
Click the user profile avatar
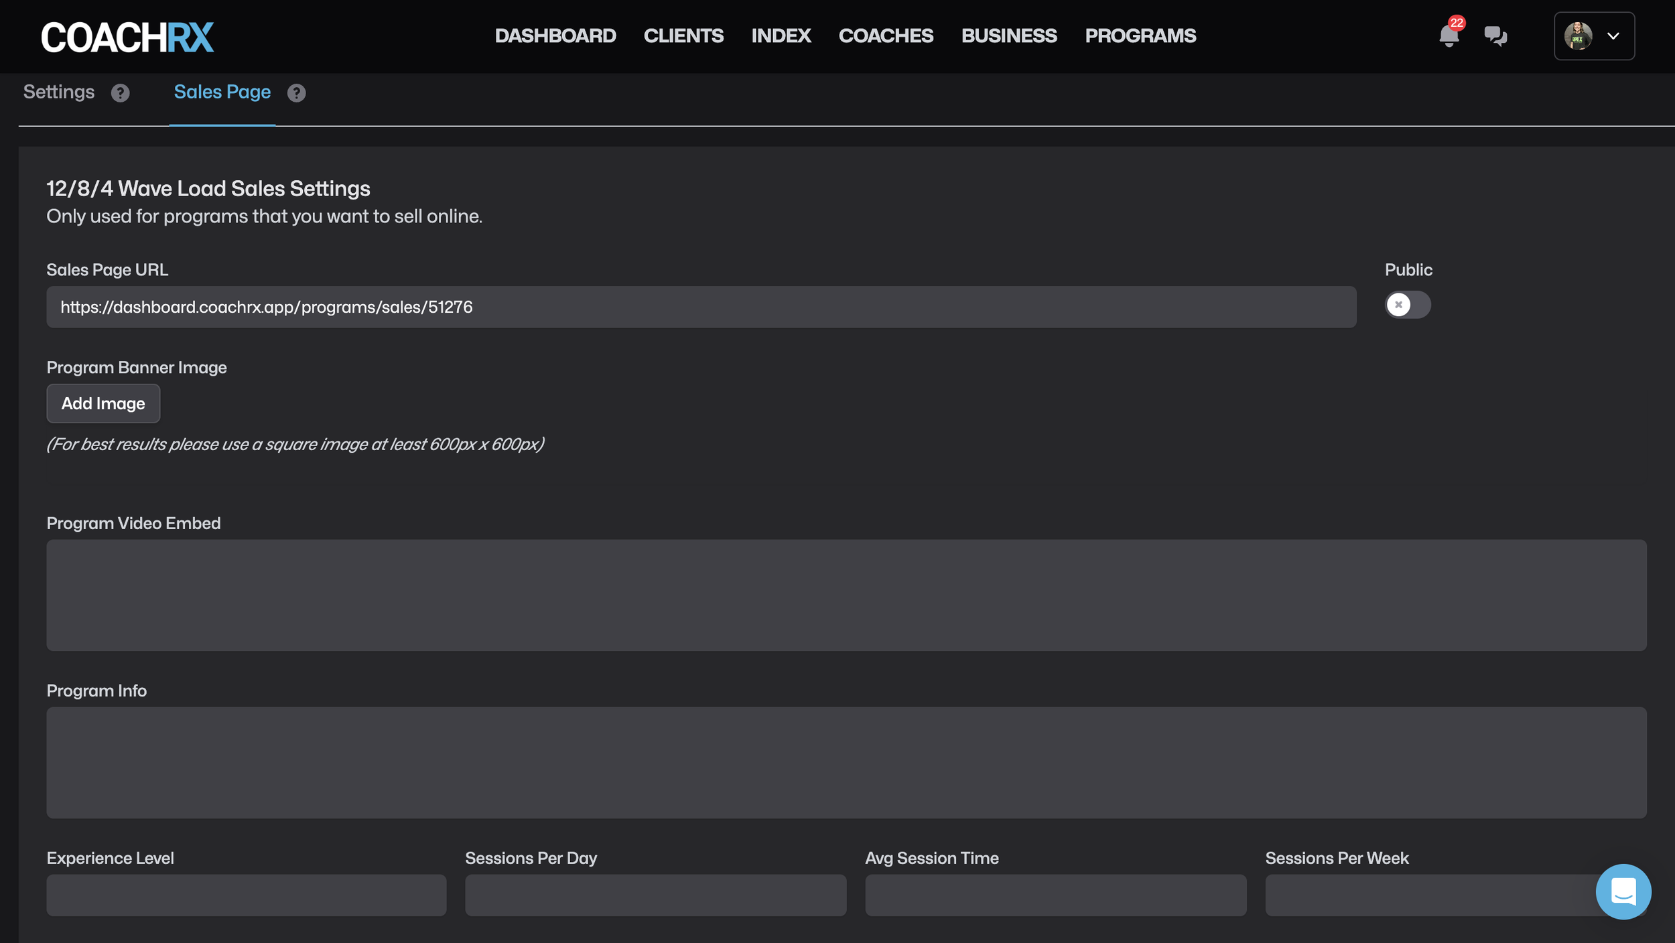tap(1577, 36)
